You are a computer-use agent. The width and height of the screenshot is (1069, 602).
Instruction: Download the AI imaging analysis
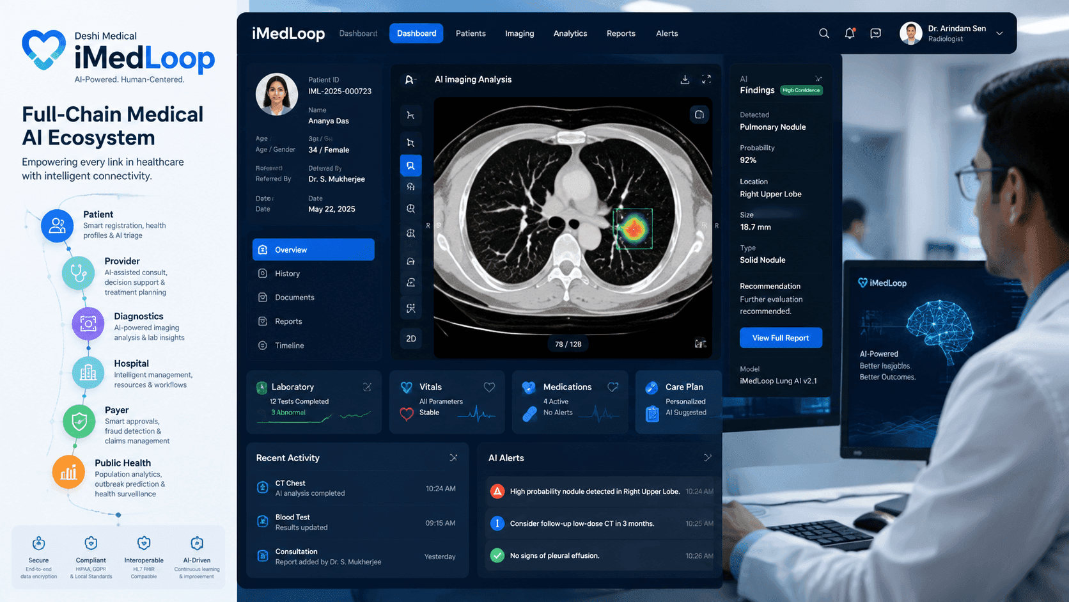point(685,79)
